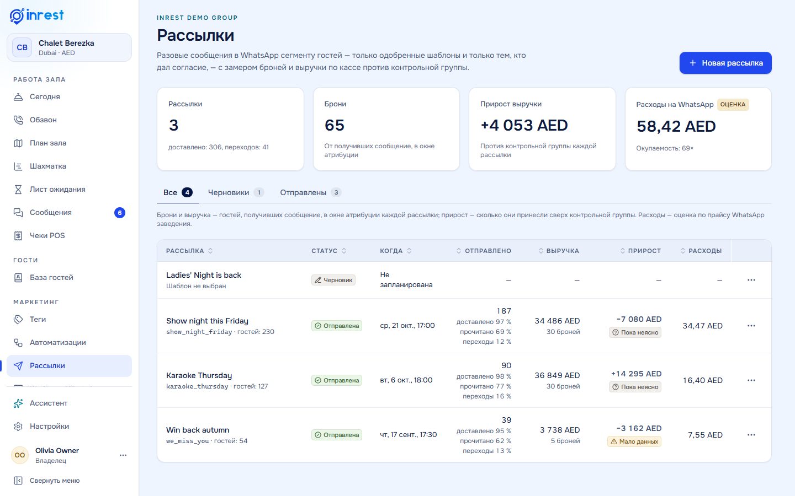The height and width of the screenshot is (496, 795).
Task: Click the Шахматка chart icon
Action: click(18, 166)
